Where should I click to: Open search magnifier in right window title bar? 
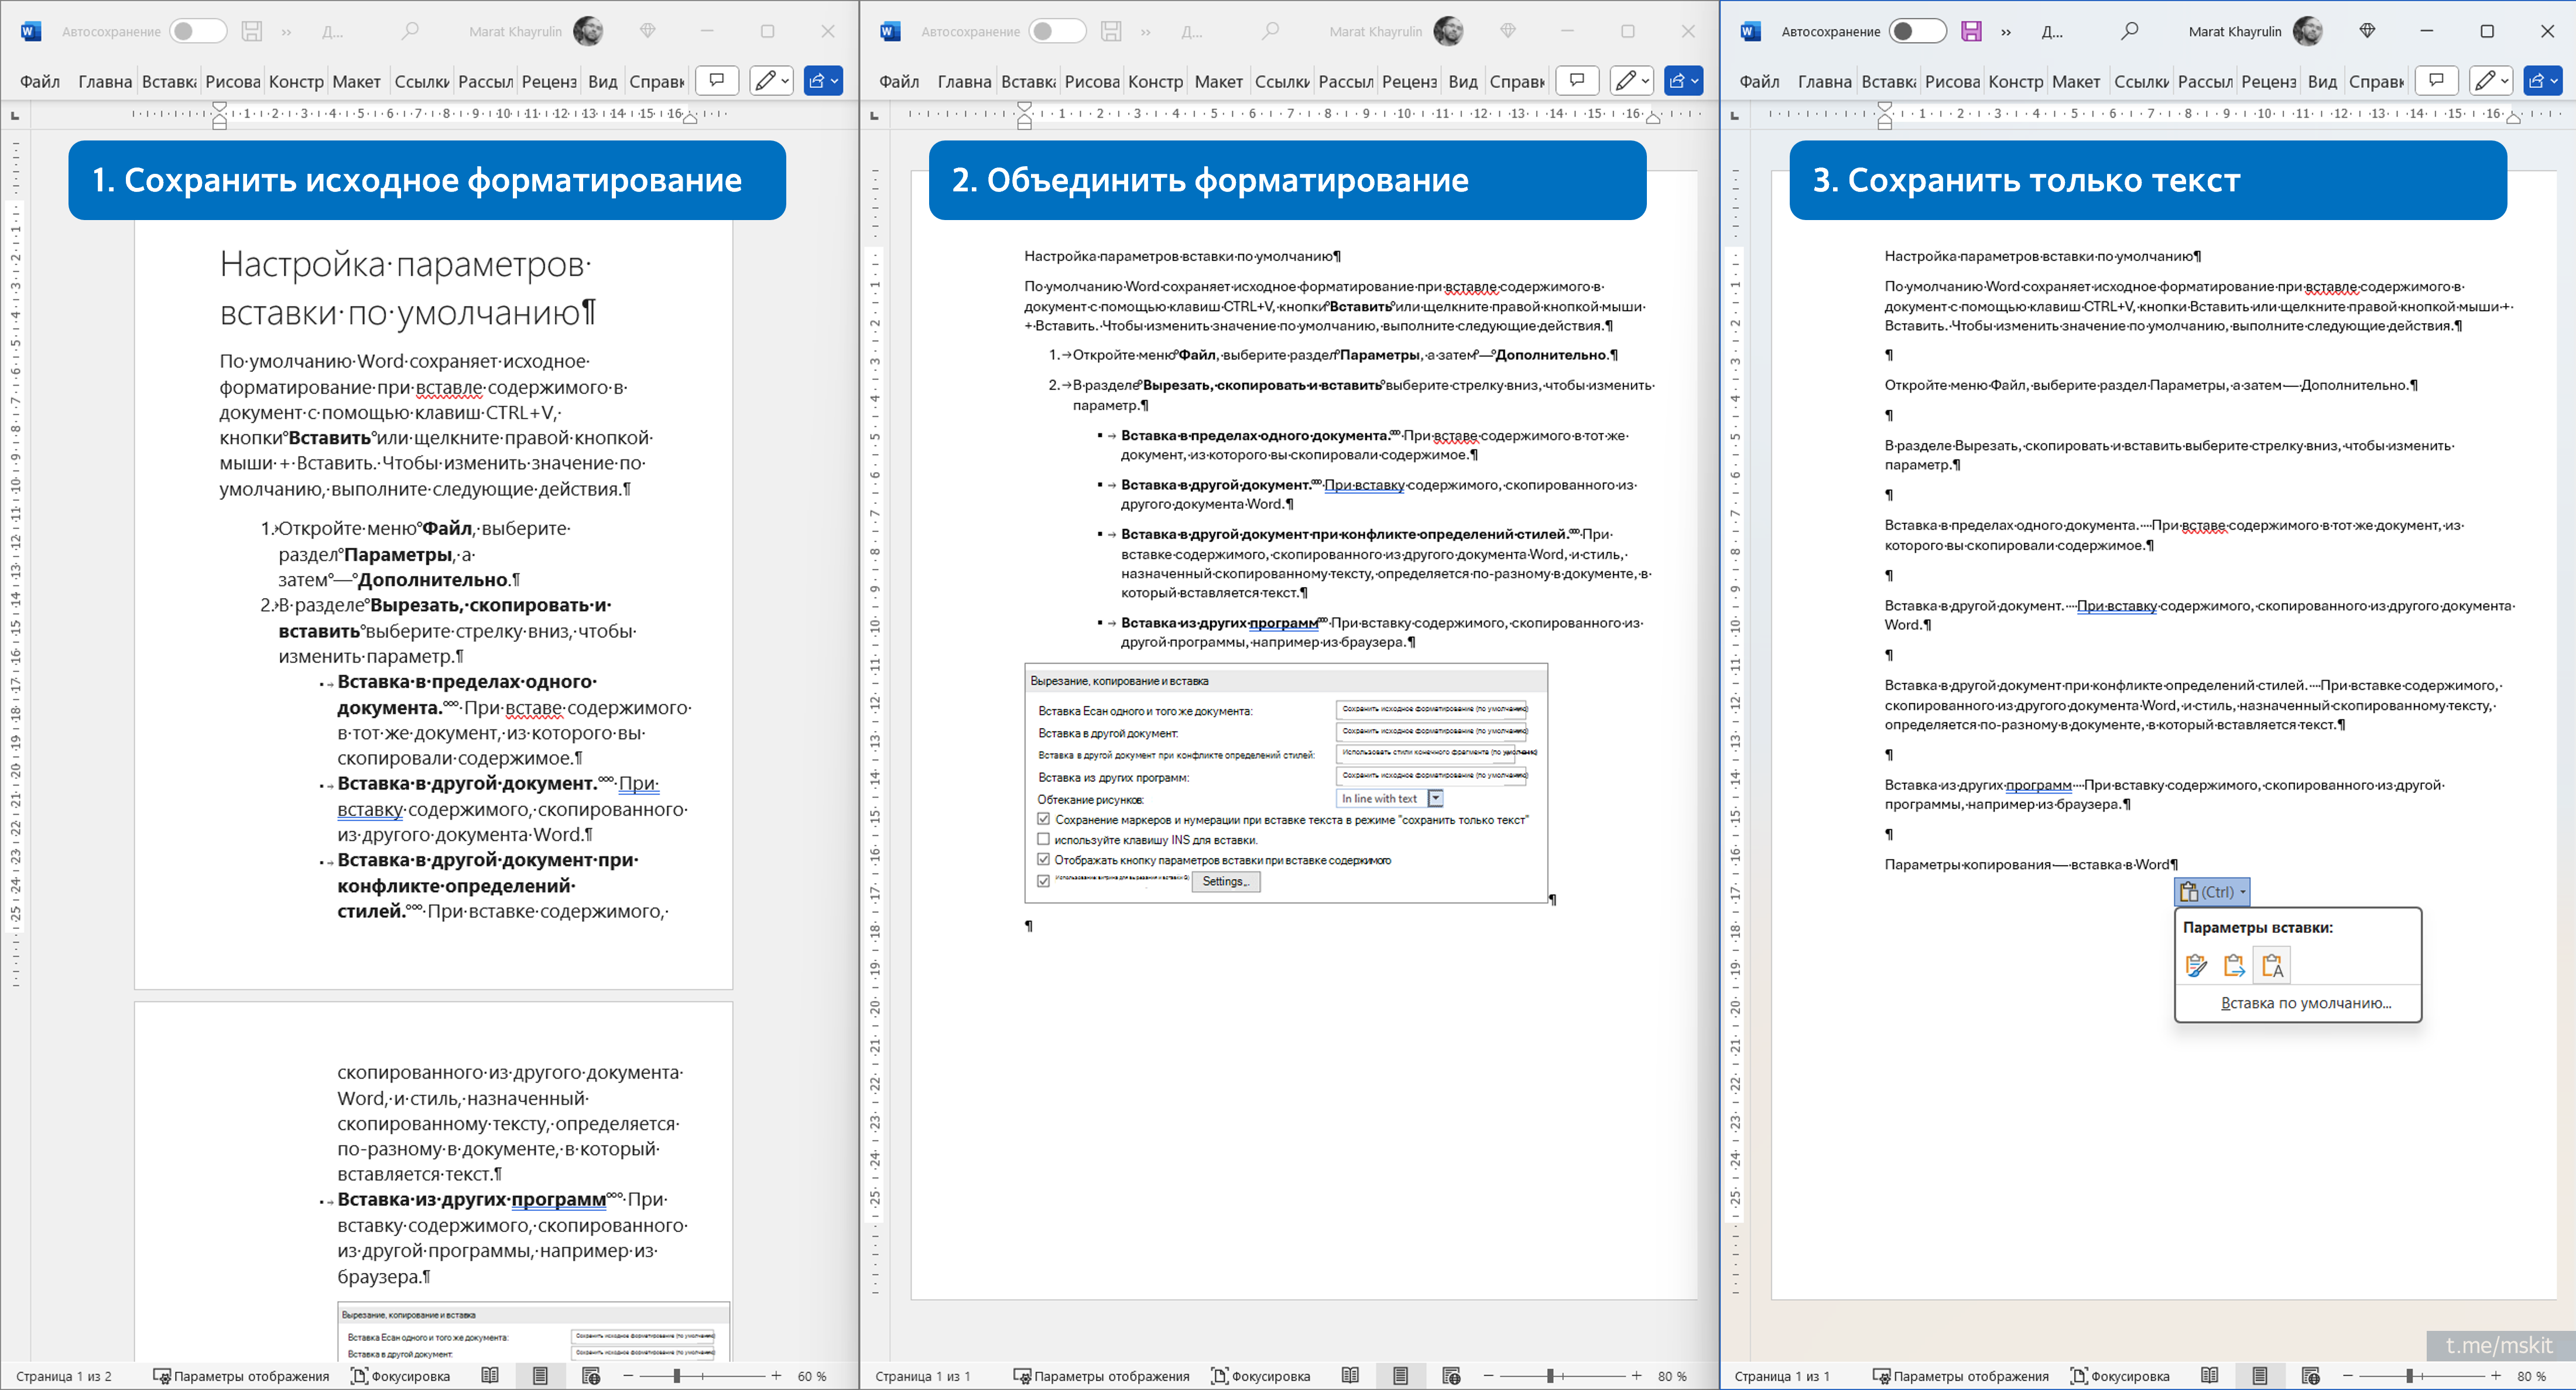coord(2130,31)
